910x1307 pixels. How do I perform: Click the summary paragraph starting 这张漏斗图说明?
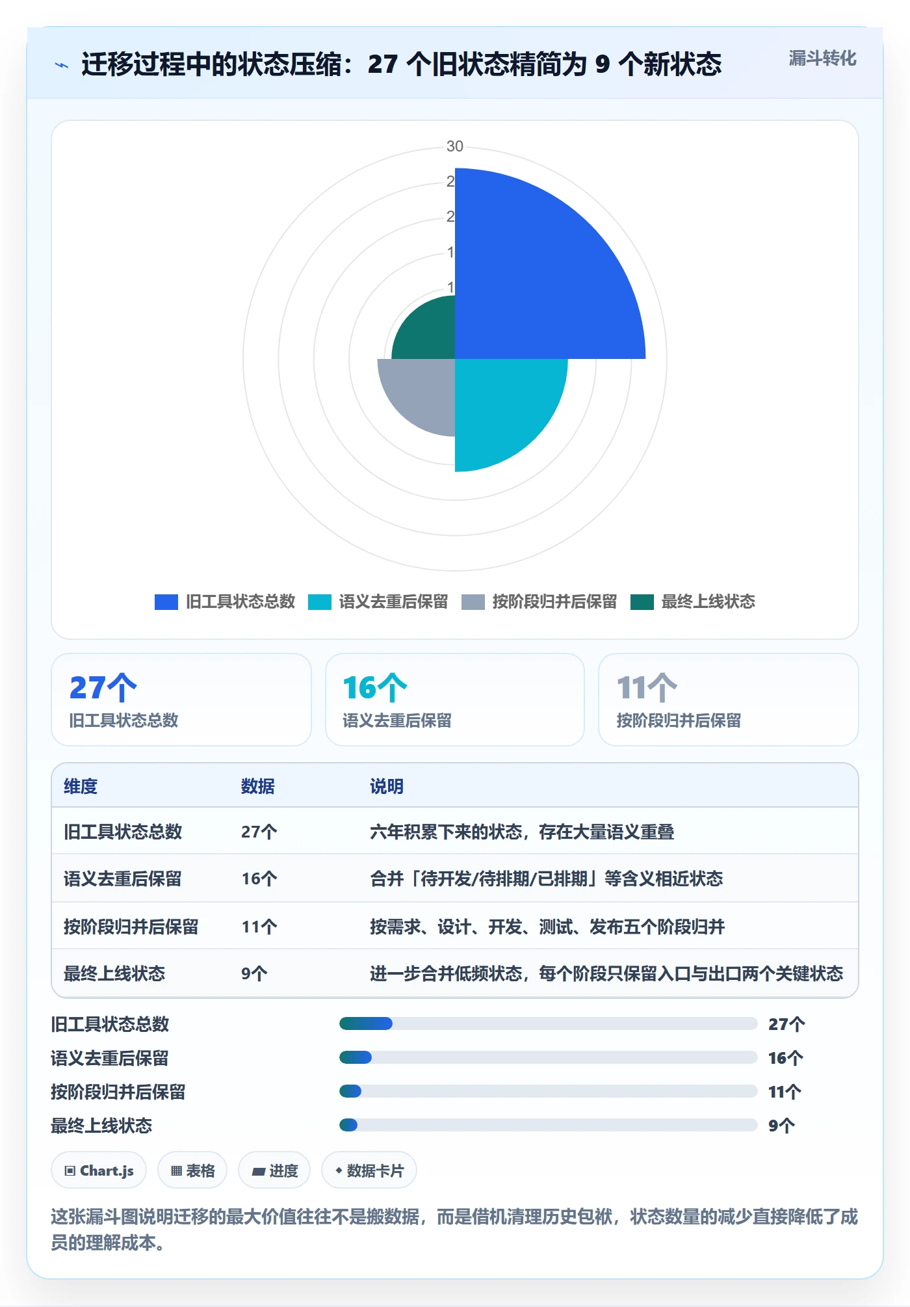click(x=455, y=1229)
